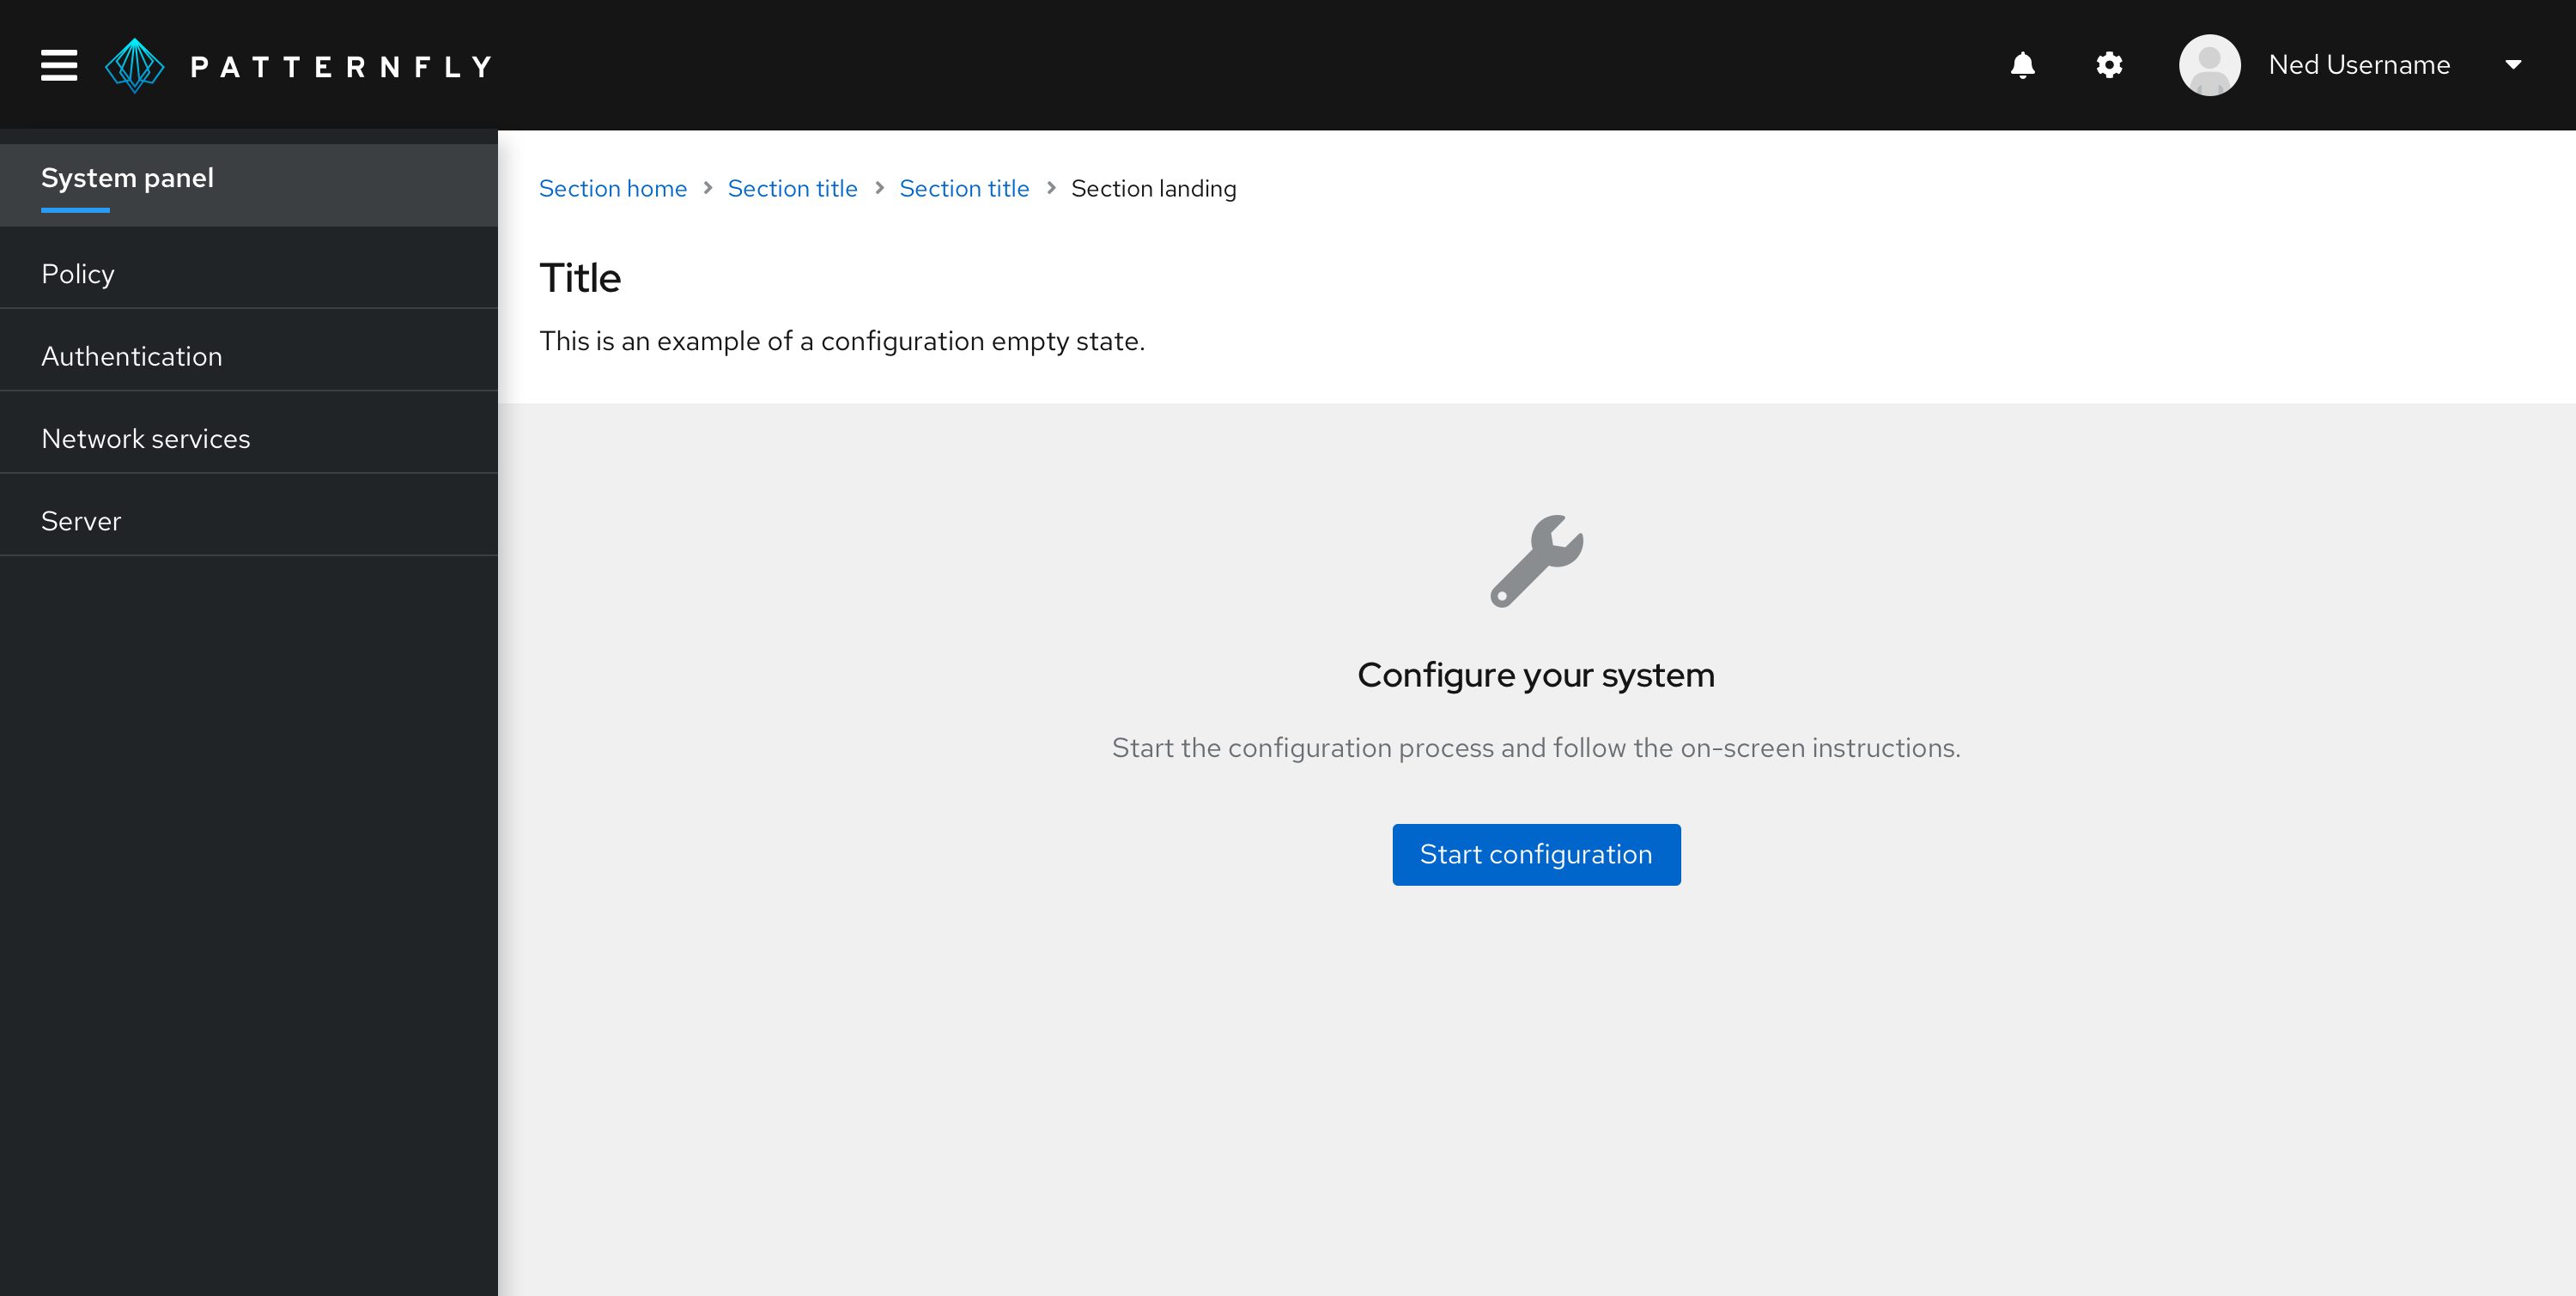Click the Start configuration button

[1536, 855]
